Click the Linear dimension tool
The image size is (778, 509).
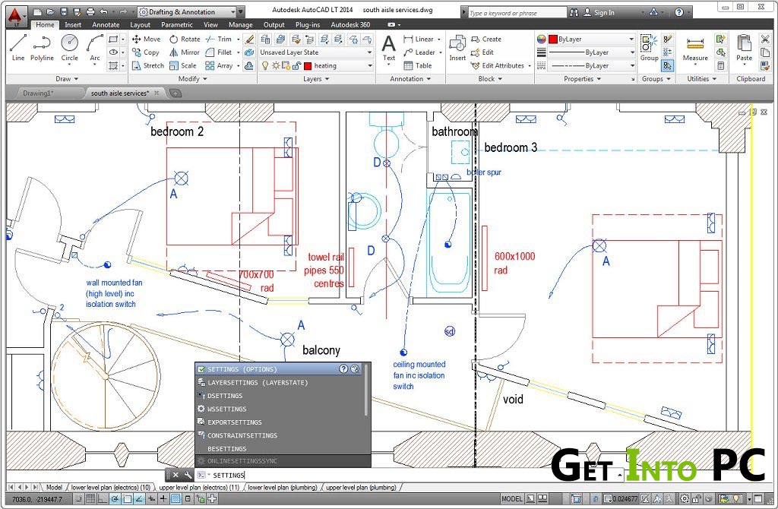pyautogui.click(x=419, y=39)
